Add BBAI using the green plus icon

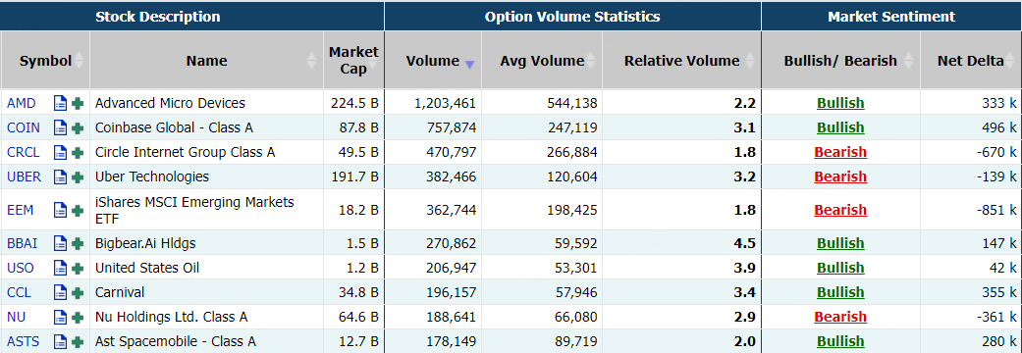[x=79, y=243]
